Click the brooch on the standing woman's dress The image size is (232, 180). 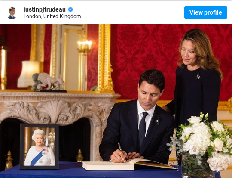198,77
